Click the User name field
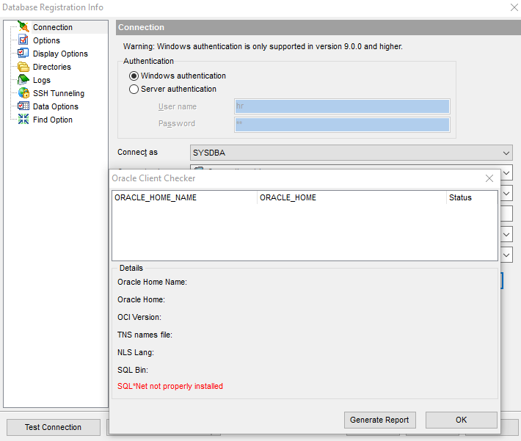This screenshot has height=441, width=521. coord(342,106)
